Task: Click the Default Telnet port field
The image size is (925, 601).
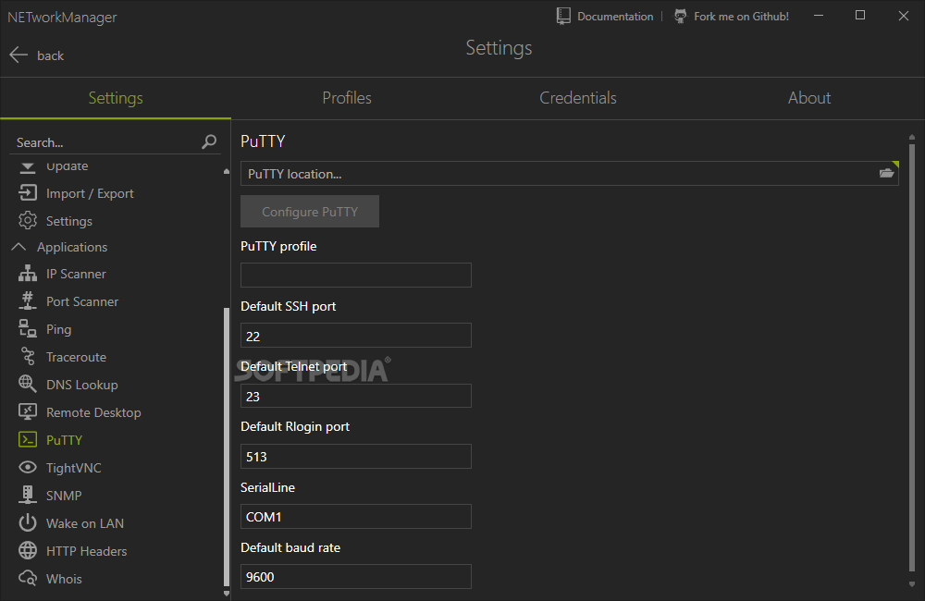Action: 356,395
